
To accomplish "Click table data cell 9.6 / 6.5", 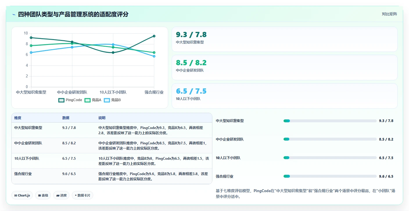I will [x=69, y=174].
